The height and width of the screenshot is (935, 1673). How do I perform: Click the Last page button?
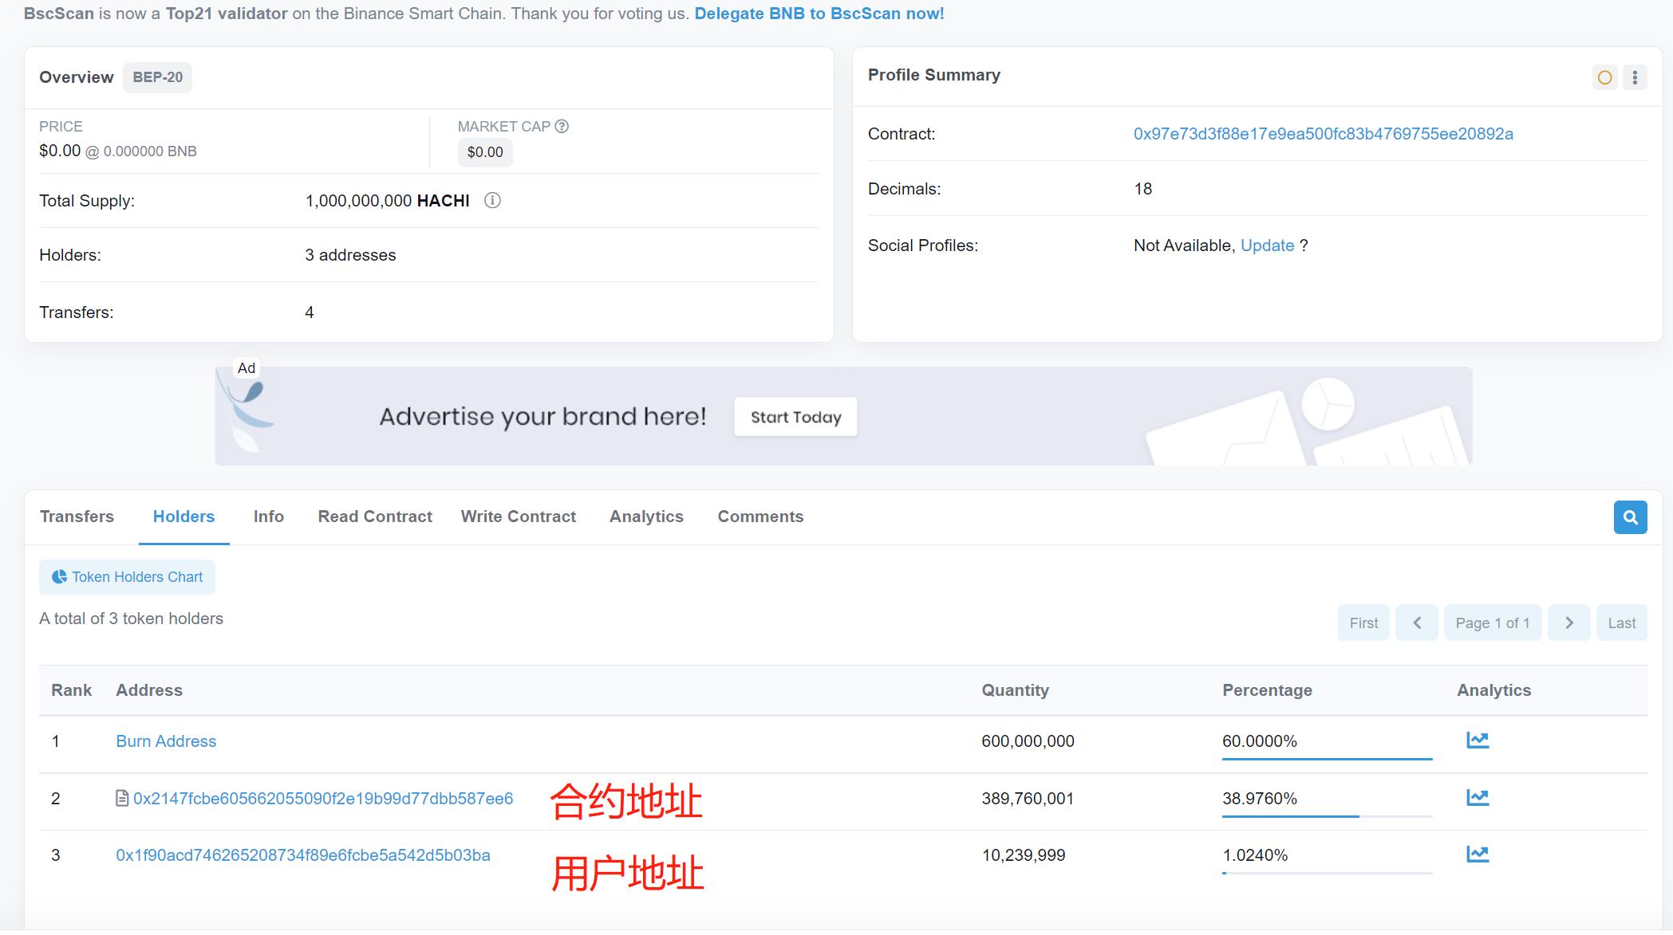[1621, 623]
